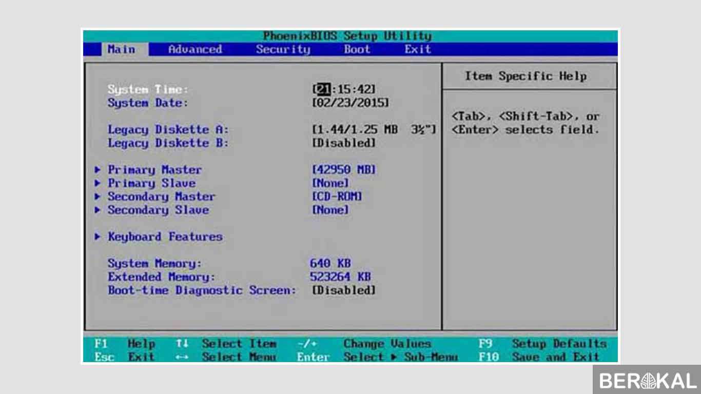
Task: Click the -/+ Change Values hint
Action: [364, 344]
